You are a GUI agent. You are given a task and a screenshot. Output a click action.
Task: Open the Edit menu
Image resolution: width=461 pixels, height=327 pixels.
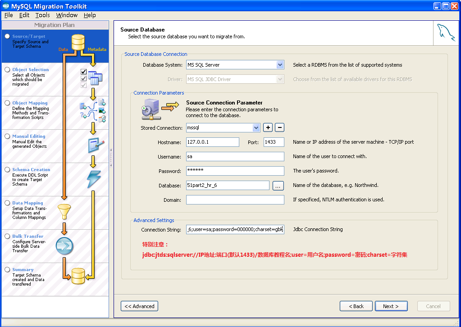[24, 15]
